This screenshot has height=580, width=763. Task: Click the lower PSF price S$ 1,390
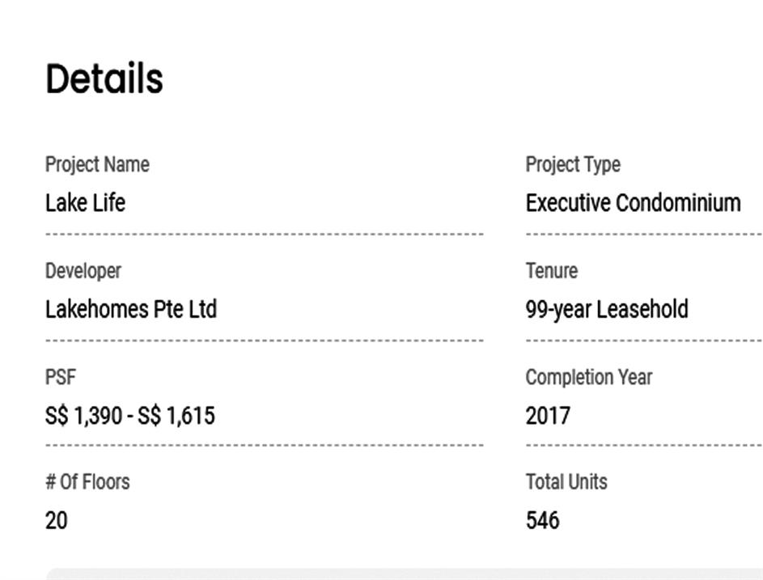click(x=83, y=416)
